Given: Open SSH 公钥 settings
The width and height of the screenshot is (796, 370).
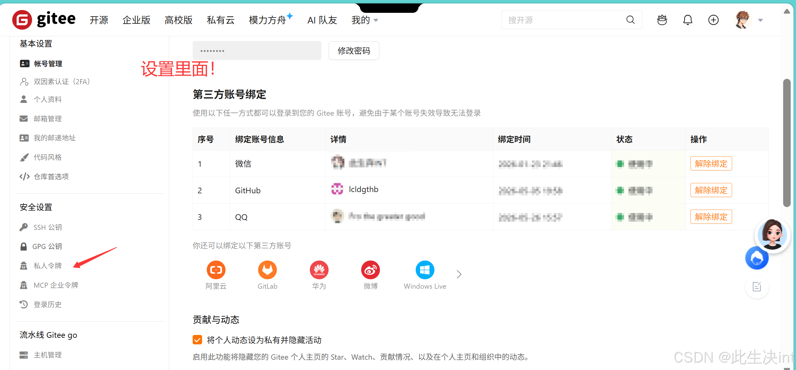Looking at the screenshot, I should [x=41, y=227].
